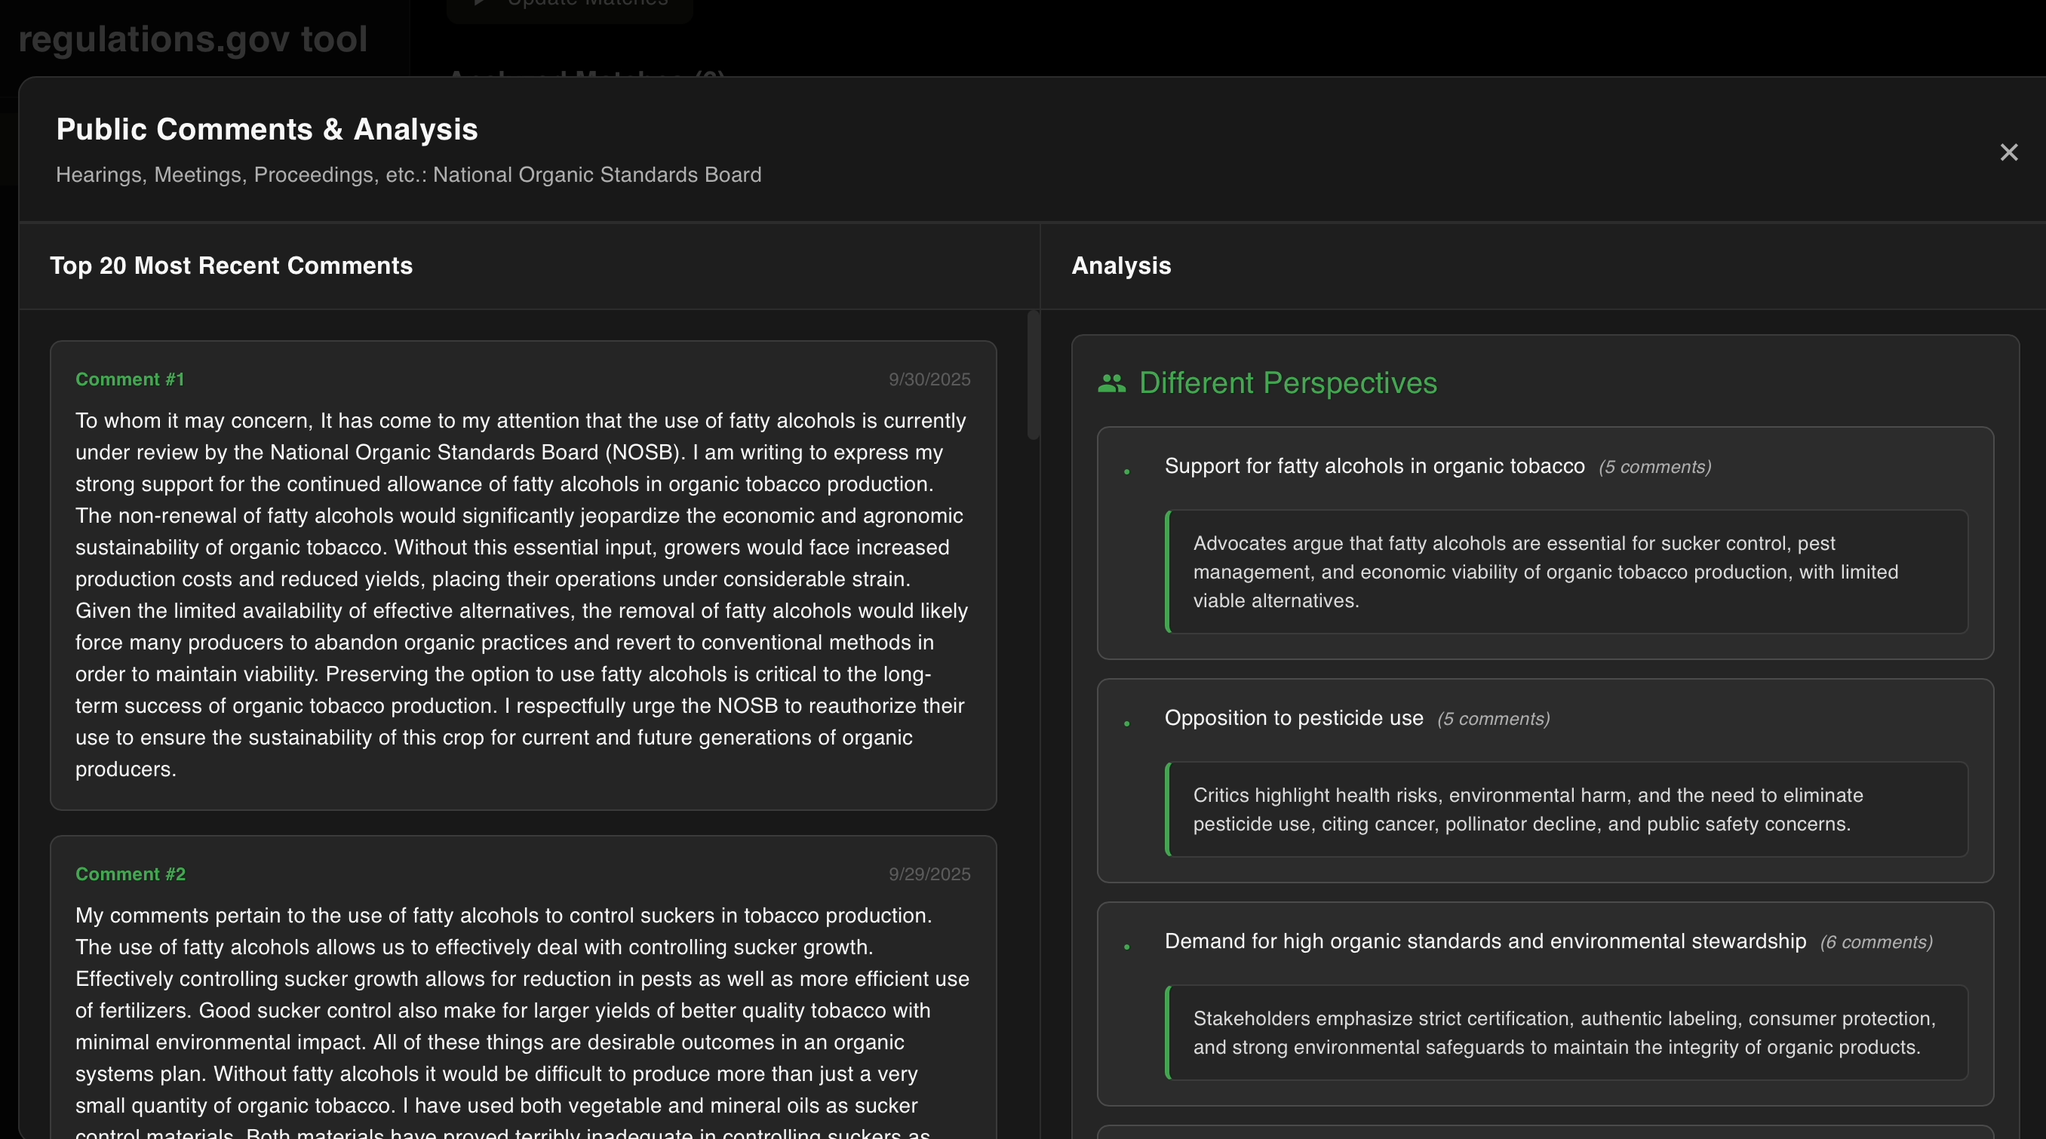2046x1139 pixels.
Task: Close the Public Comments & Analysis dialog
Action: click(x=2009, y=152)
